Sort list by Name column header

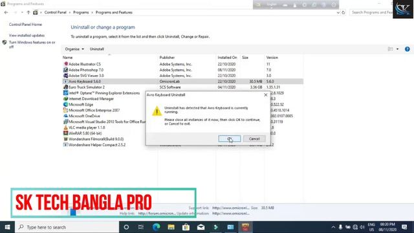click(x=67, y=58)
